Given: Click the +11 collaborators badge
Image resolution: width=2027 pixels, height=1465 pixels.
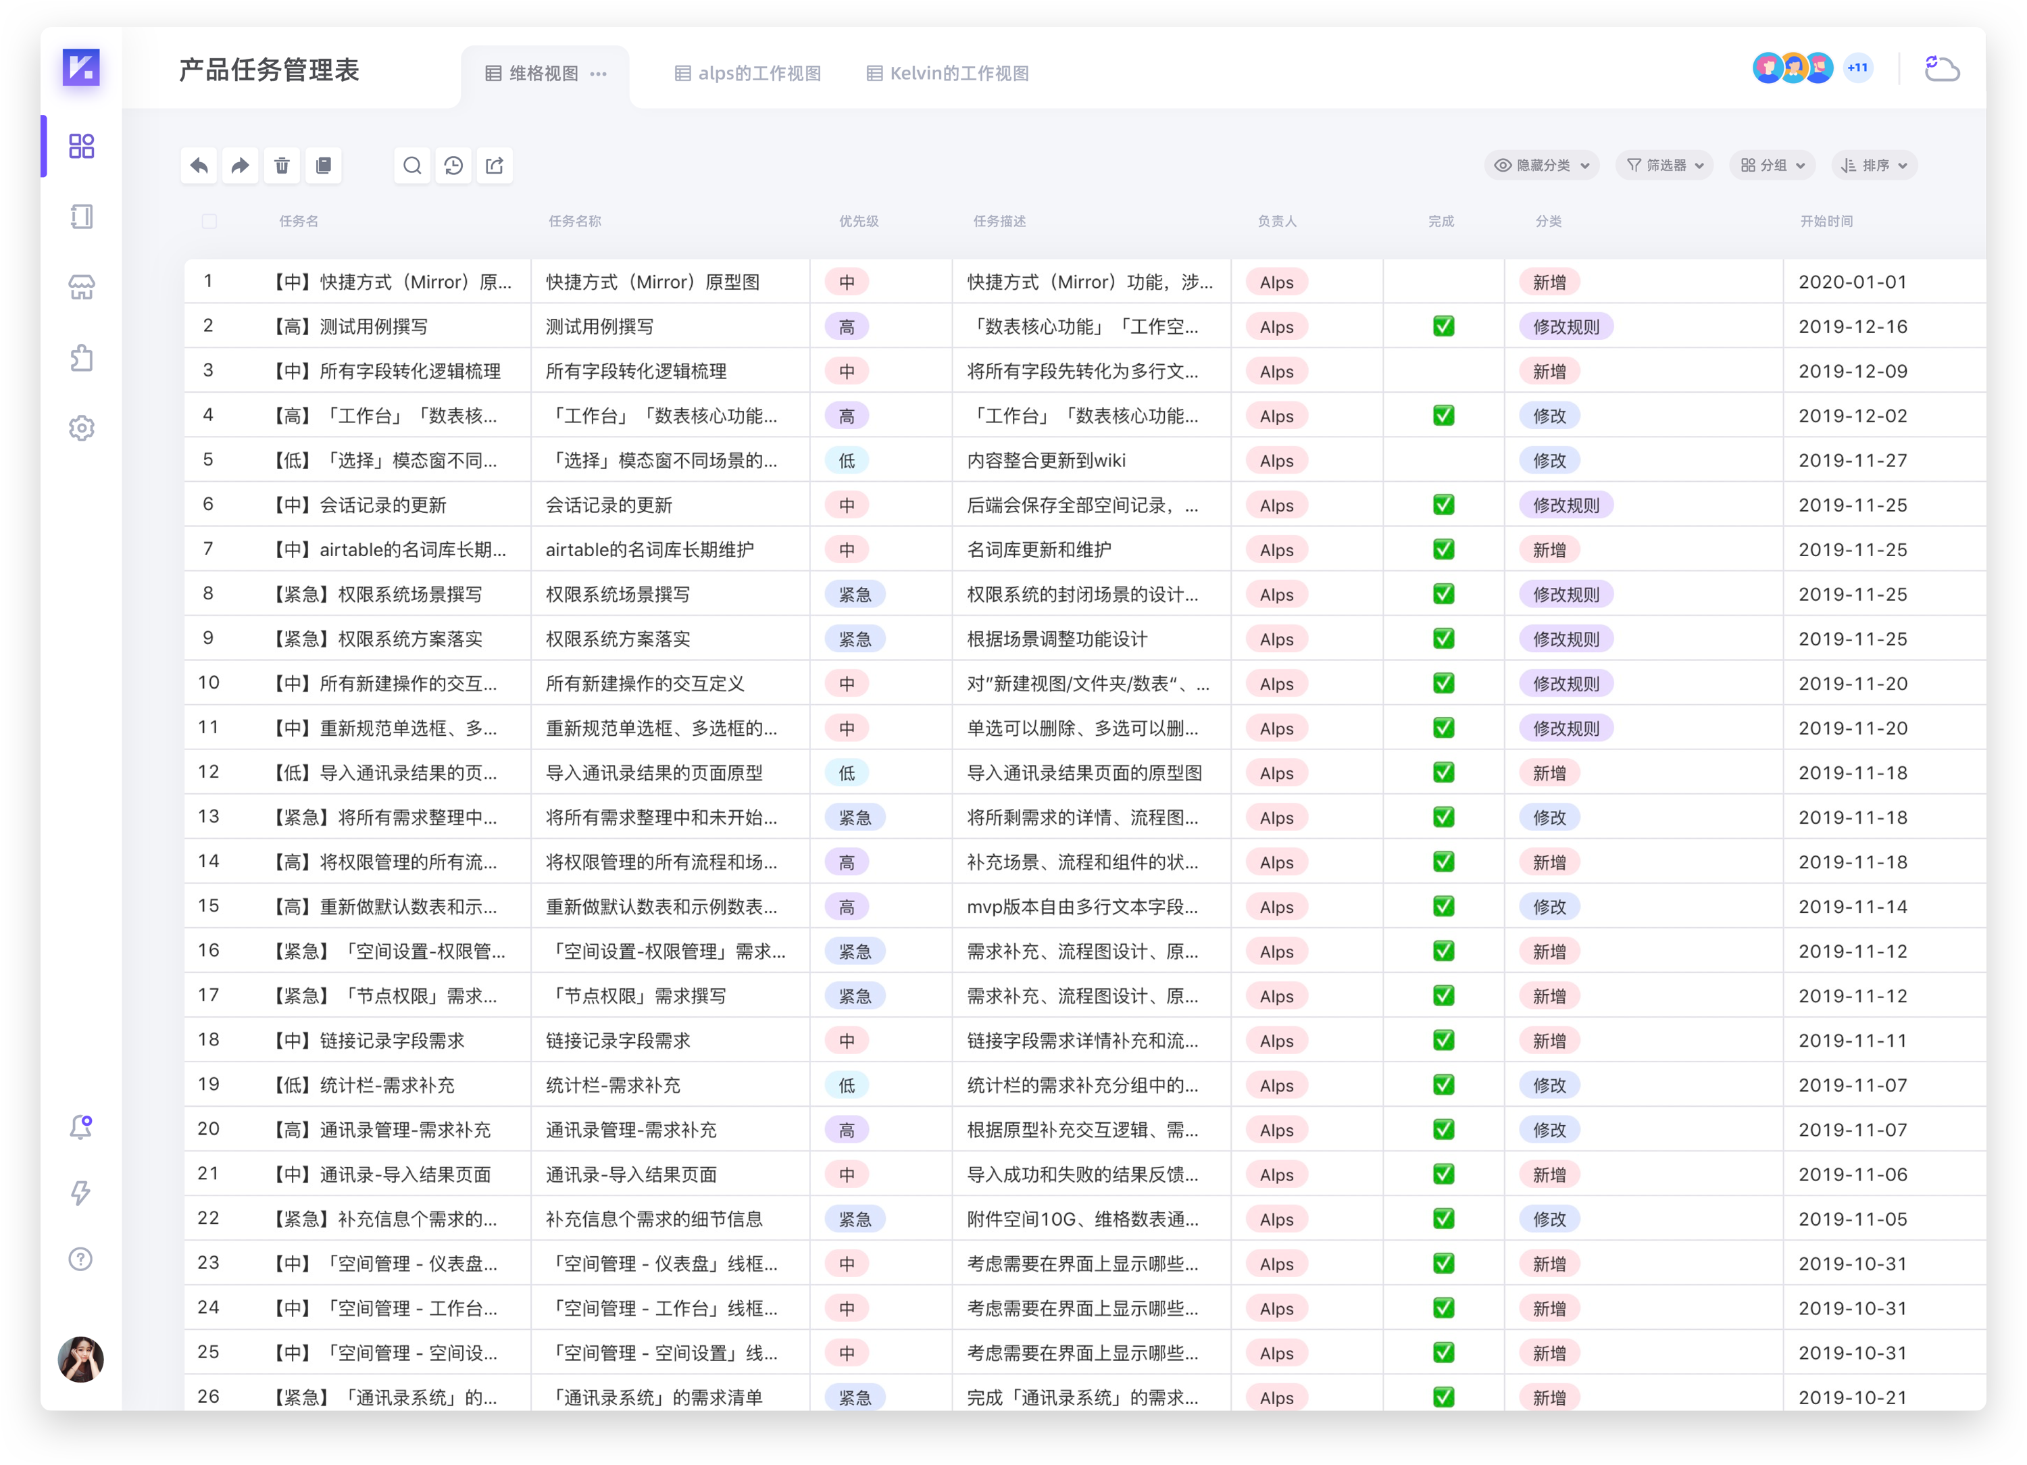Looking at the screenshot, I should [1858, 68].
